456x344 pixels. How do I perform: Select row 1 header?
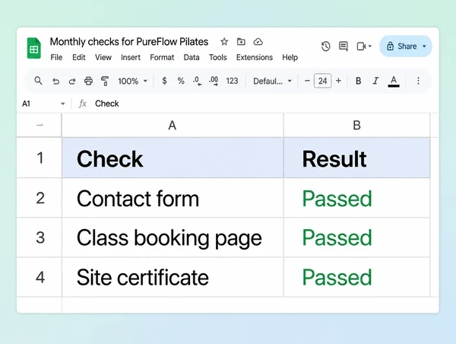40,158
